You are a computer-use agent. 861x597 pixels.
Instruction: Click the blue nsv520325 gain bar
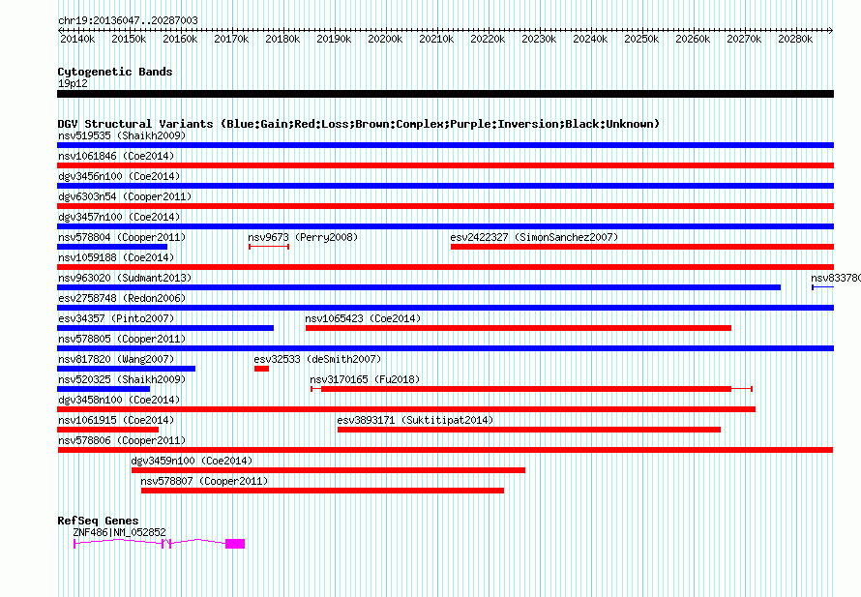click(104, 389)
